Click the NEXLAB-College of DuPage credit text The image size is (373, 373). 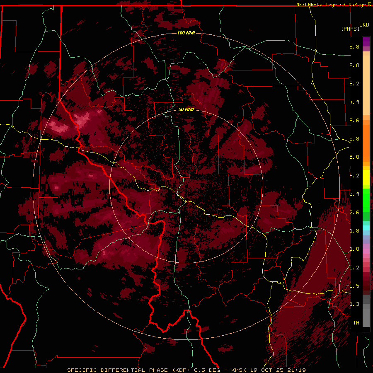pyautogui.click(x=332, y=5)
